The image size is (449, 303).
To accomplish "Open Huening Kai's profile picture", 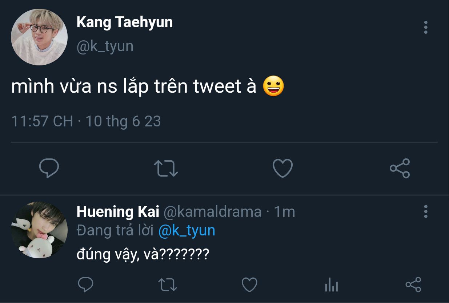I will coord(39,230).
